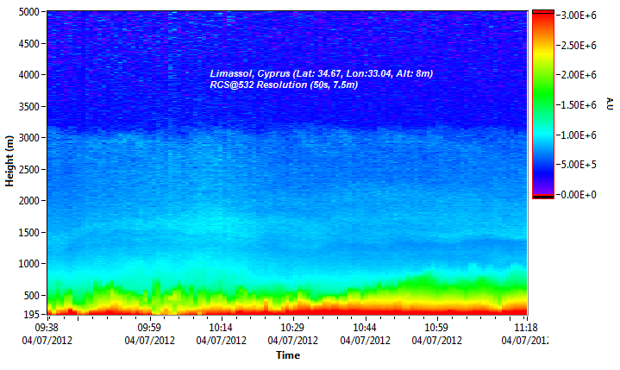The height and width of the screenshot is (370, 620).
Task: Click the 'Time' x-axis label
Action: click(x=288, y=355)
